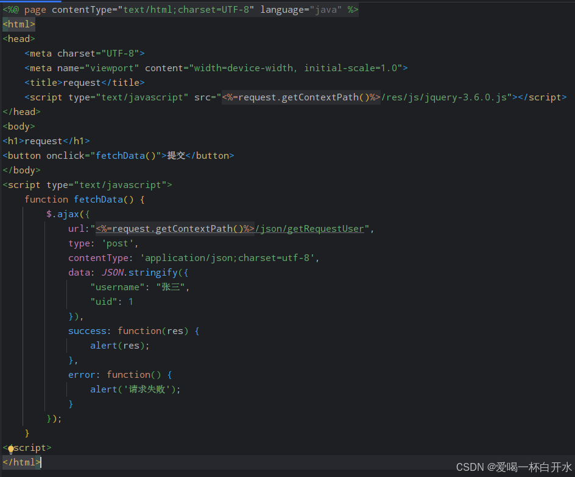Click the closing </body> tag
Image resolution: width=575 pixels, height=477 pixels.
[x=22, y=170]
